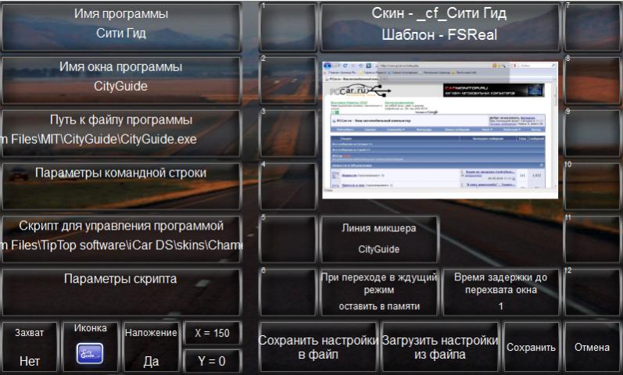This screenshot has height=375, width=623.
Task: Edit the Имя окна программы field
Action: [121, 77]
